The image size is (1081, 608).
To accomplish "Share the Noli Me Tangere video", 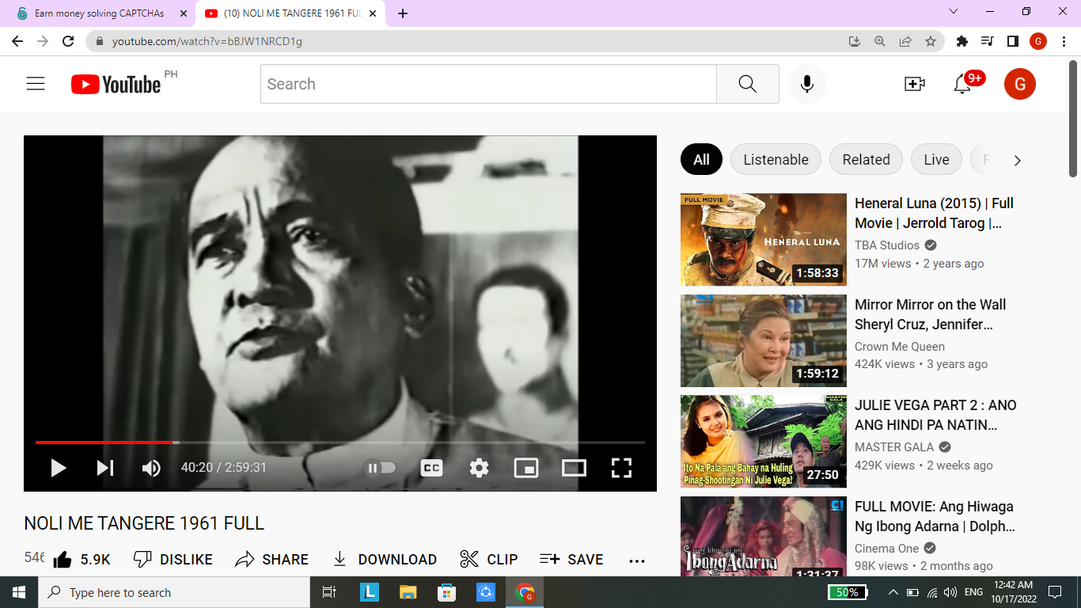I will [x=271, y=560].
